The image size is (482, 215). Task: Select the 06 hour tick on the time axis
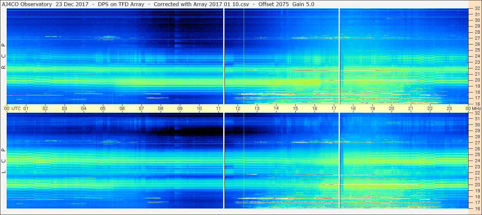coord(122,108)
